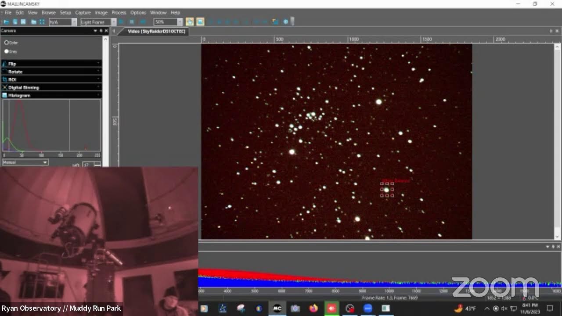Click the tab scroll left arrow
Viewport: 562px width, 316px height.
114,31
